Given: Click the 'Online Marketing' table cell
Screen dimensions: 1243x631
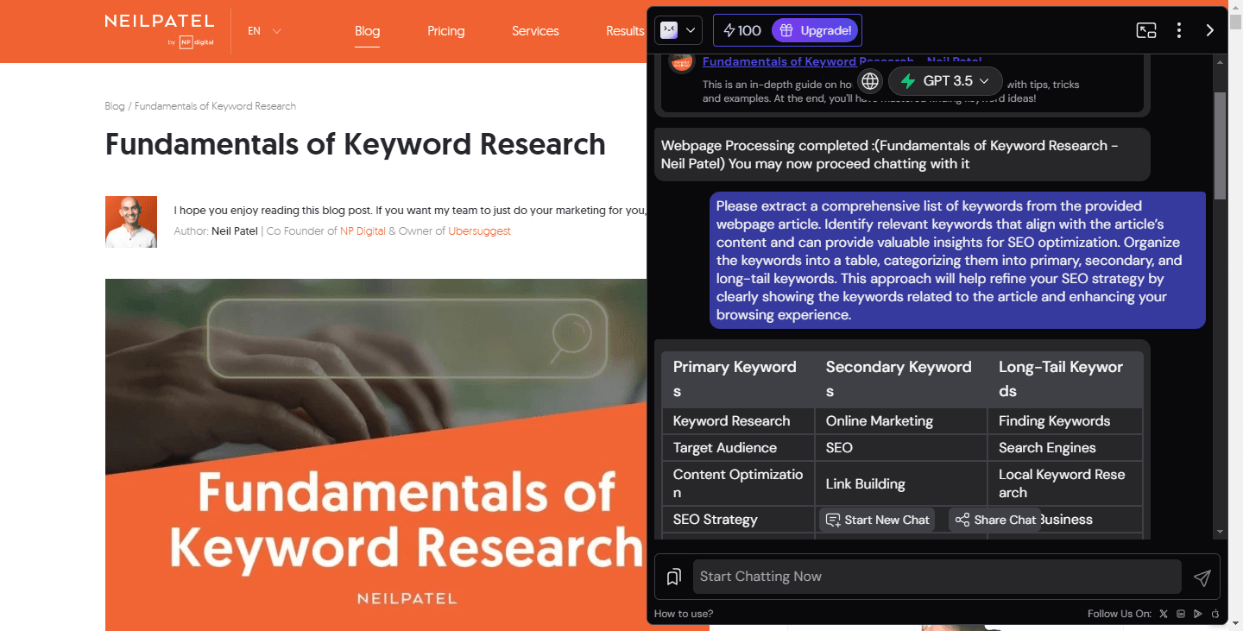Looking at the screenshot, I should click(x=901, y=421).
